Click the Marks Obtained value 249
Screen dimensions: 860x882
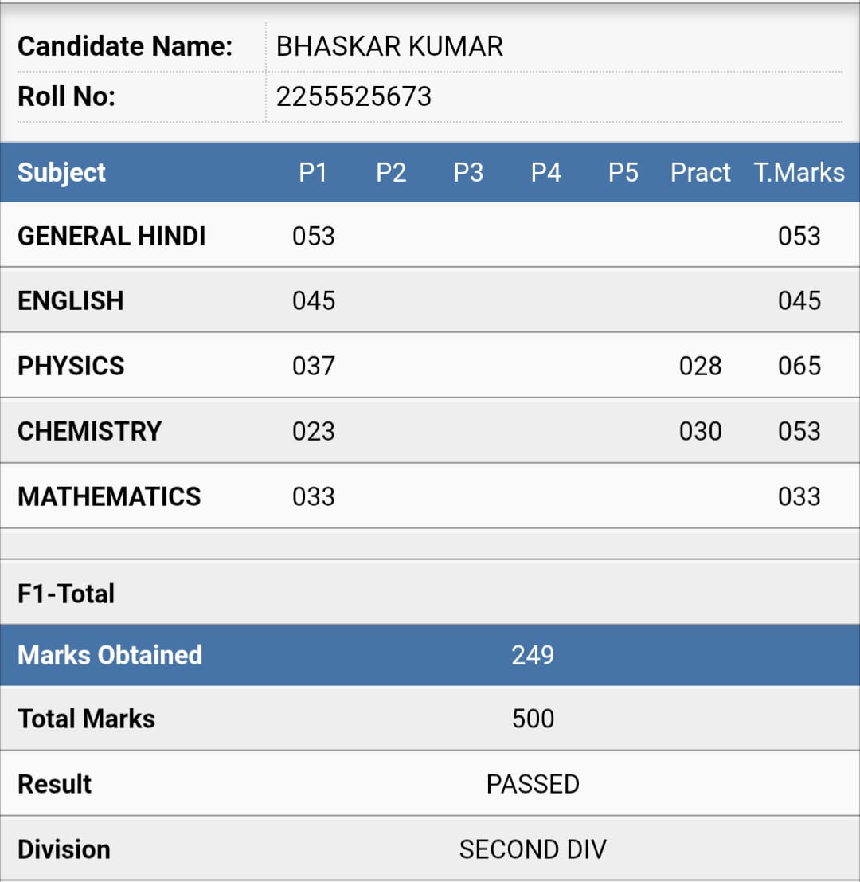[x=533, y=655]
